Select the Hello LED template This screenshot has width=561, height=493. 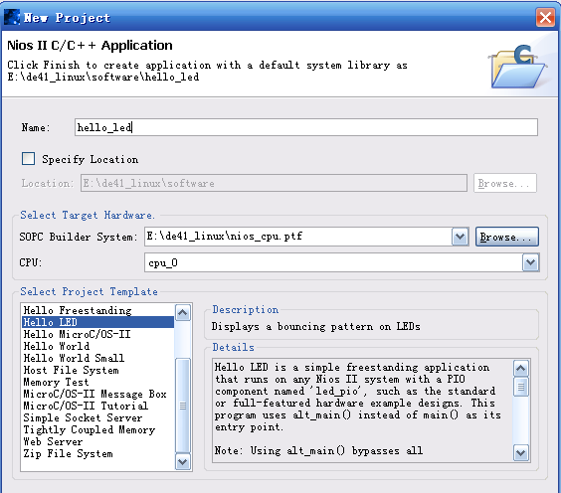coord(97,322)
